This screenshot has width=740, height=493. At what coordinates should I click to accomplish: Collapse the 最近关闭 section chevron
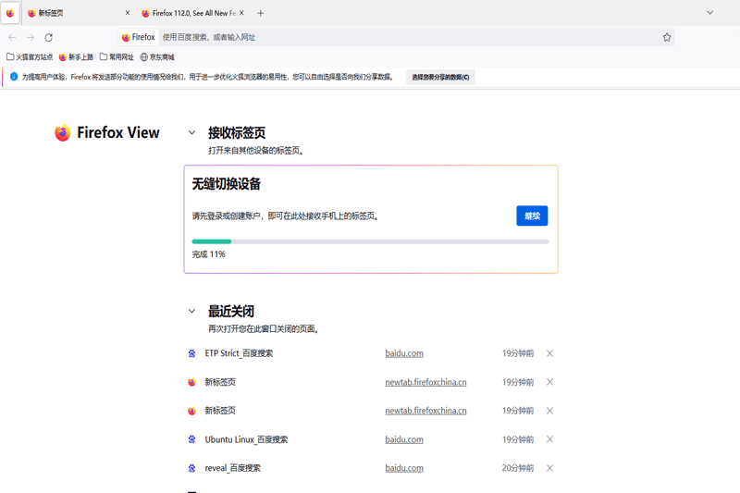tap(192, 312)
